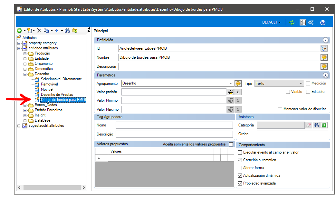Screen dimensions: 336x200
Task: Switch to the Principal tab
Action: point(101,31)
